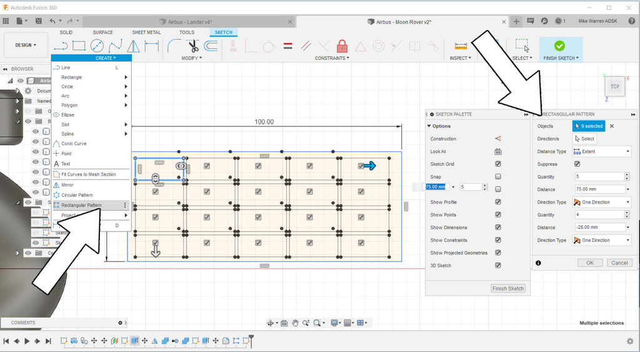The width and height of the screenshot is (640, 352).
Task: Open the Save icon in top bar
Action: pos(38,21)
